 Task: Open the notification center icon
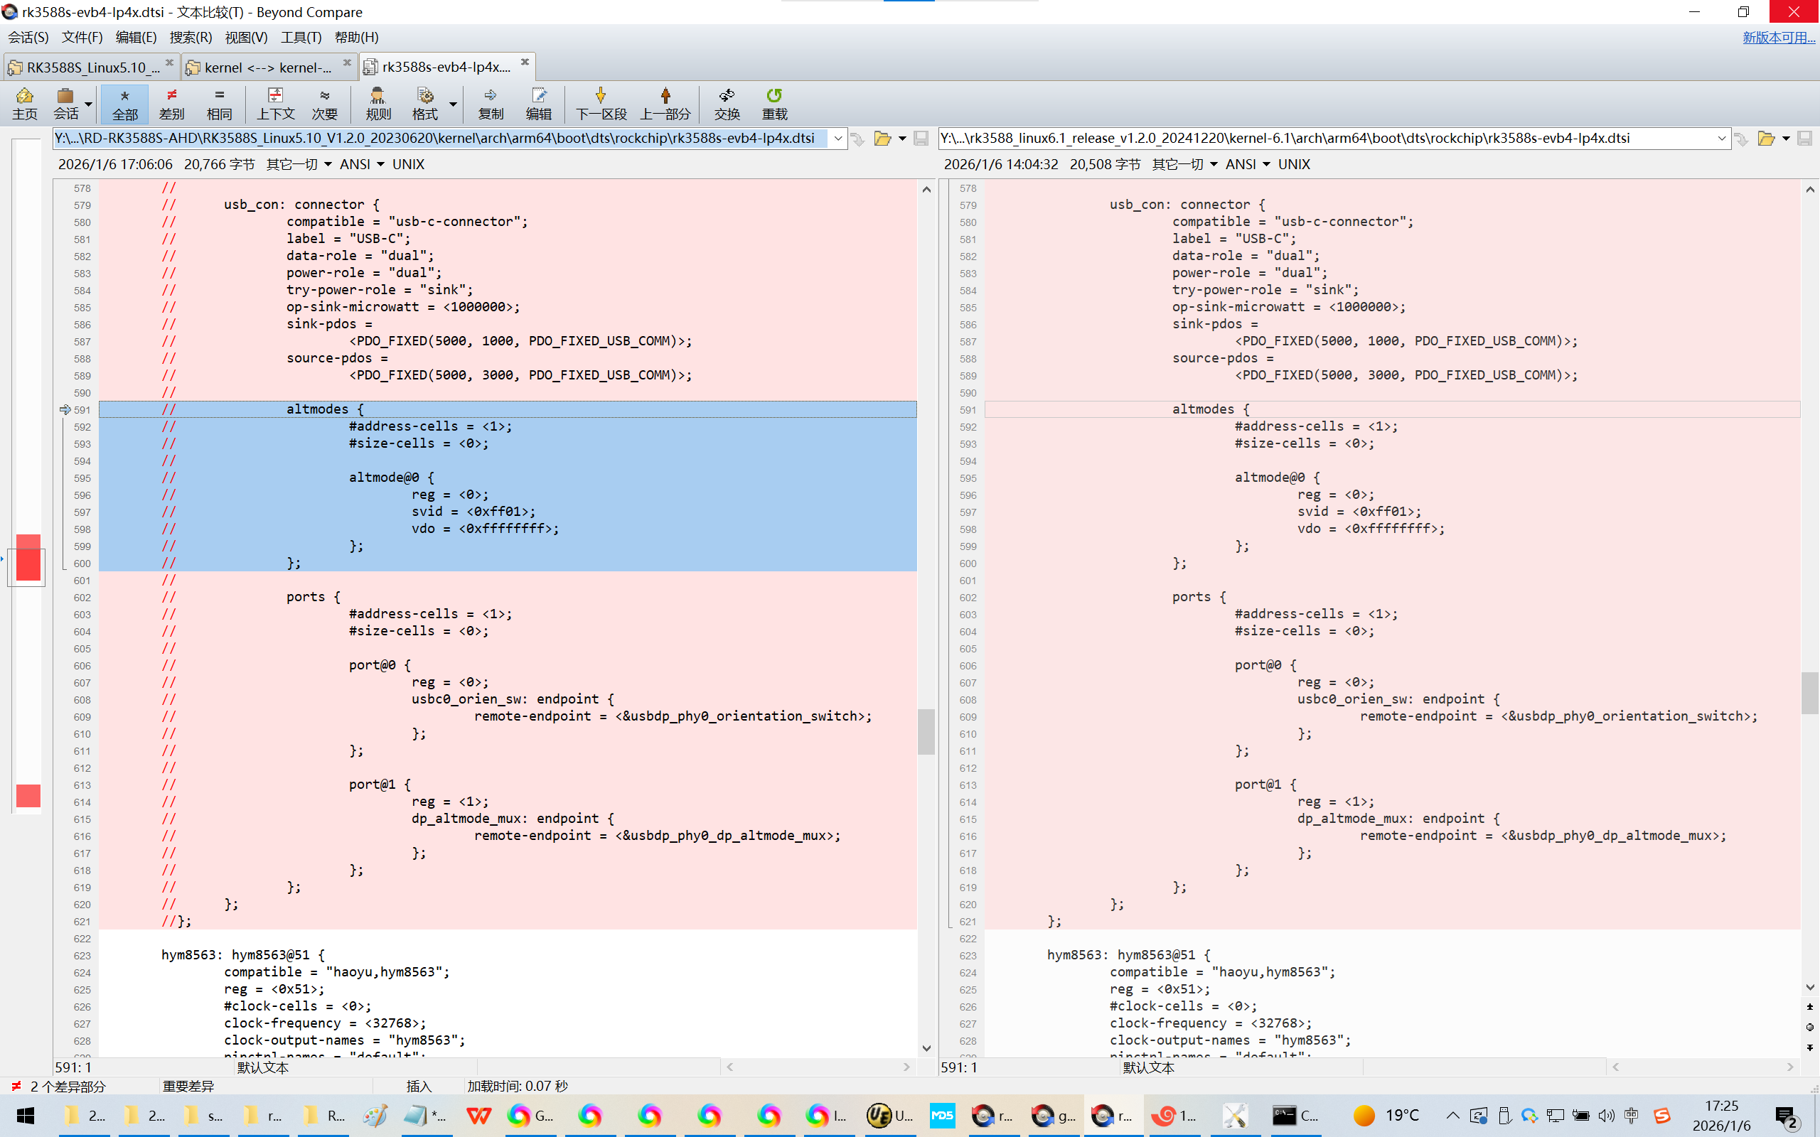tap(1786, 1116)
